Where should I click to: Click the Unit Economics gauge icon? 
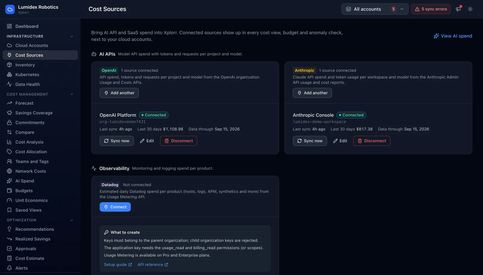click(x=9, y=200)
